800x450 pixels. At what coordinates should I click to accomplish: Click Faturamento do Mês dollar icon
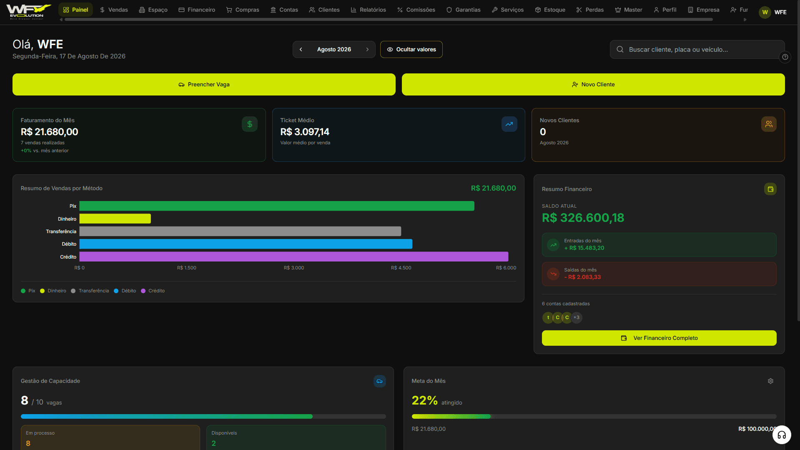pos(250,124)
